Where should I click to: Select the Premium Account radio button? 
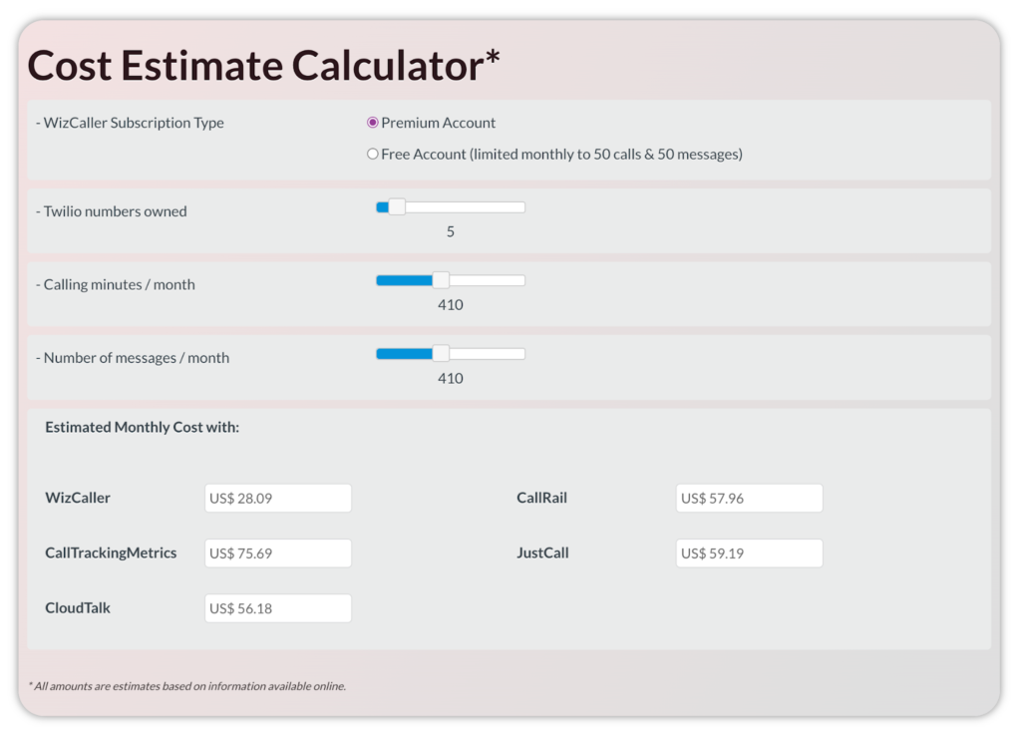point(373,123)
